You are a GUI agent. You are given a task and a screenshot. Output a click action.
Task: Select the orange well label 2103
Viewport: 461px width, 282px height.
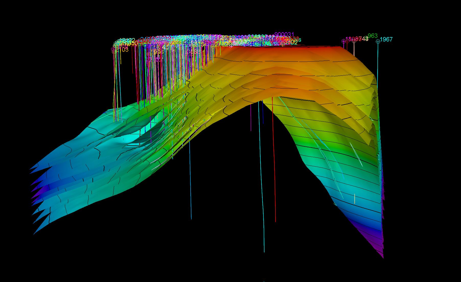click(x=123, y=50)
